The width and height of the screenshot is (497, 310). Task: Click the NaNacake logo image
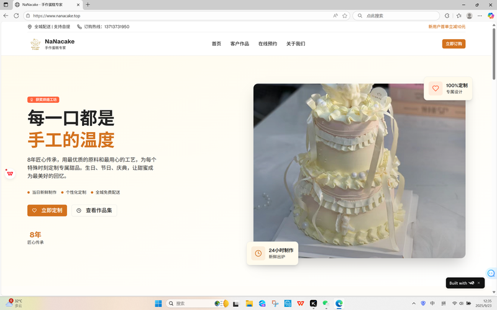(x=35, y=44)
